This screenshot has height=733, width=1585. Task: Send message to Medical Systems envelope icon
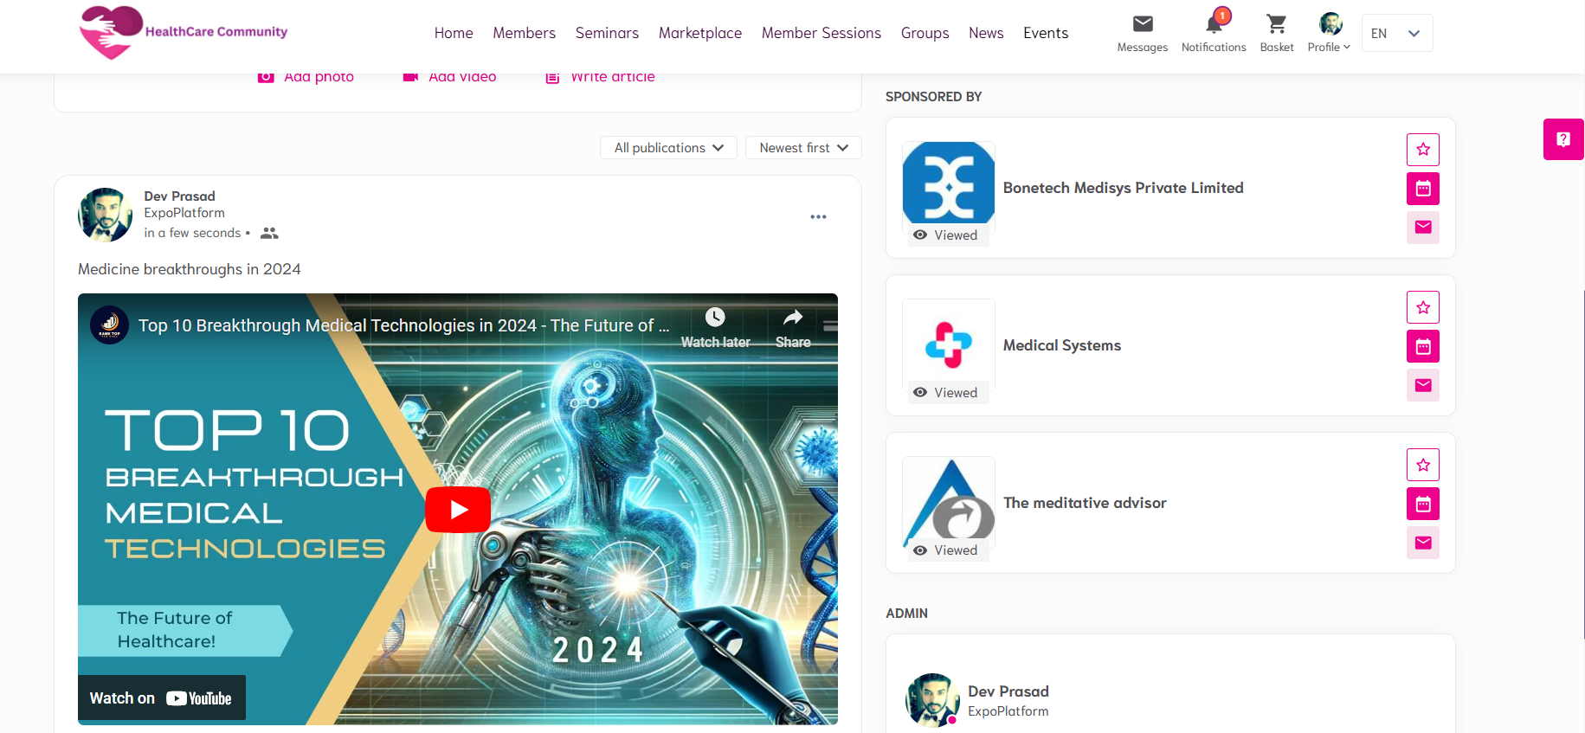(x=1422, y=385)
